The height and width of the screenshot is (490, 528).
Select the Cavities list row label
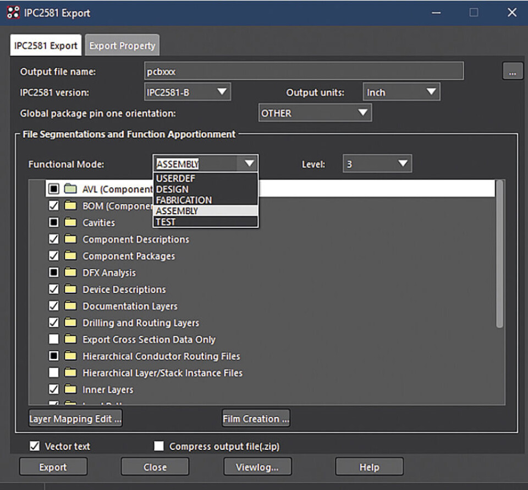[98, 223]
